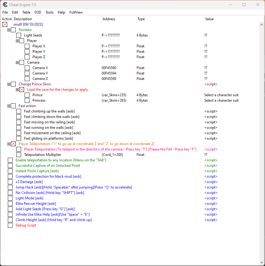Viewport: 265px width, 266px height.
Task: Select the Camera X address 00F45590
Action: (109, 68)
